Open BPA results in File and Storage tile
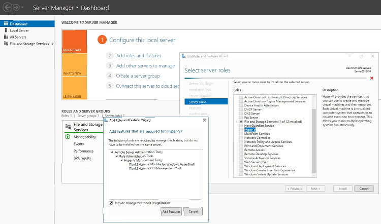Image resolution: width=381 pixels, height=224 pixels. (x=82, y=158)
